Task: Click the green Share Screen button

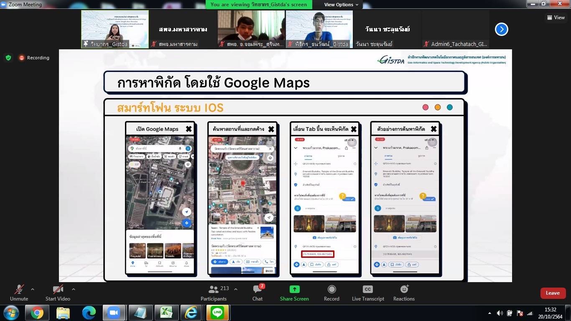Action: (x=294, y=293)
